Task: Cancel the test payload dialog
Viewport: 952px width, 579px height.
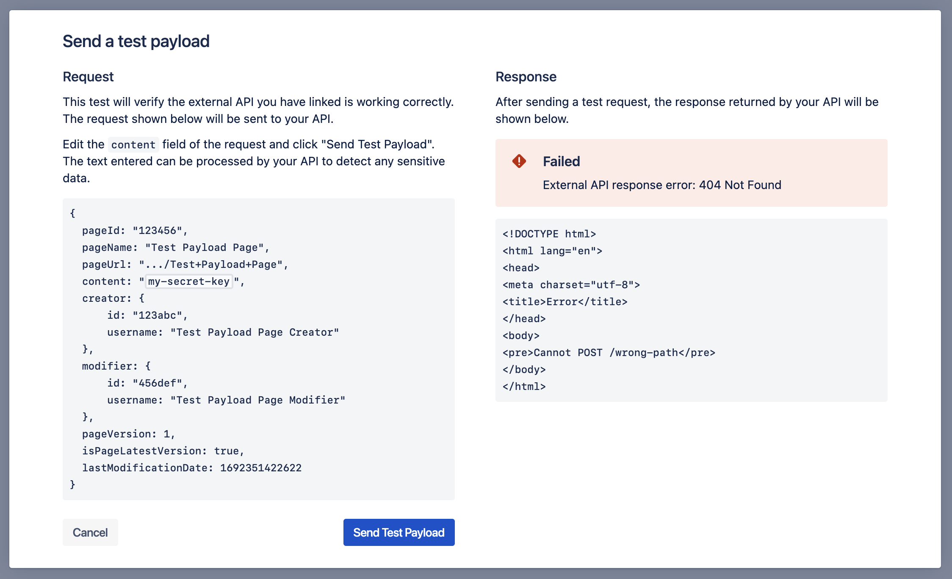Action: click(x=90, y=532)
